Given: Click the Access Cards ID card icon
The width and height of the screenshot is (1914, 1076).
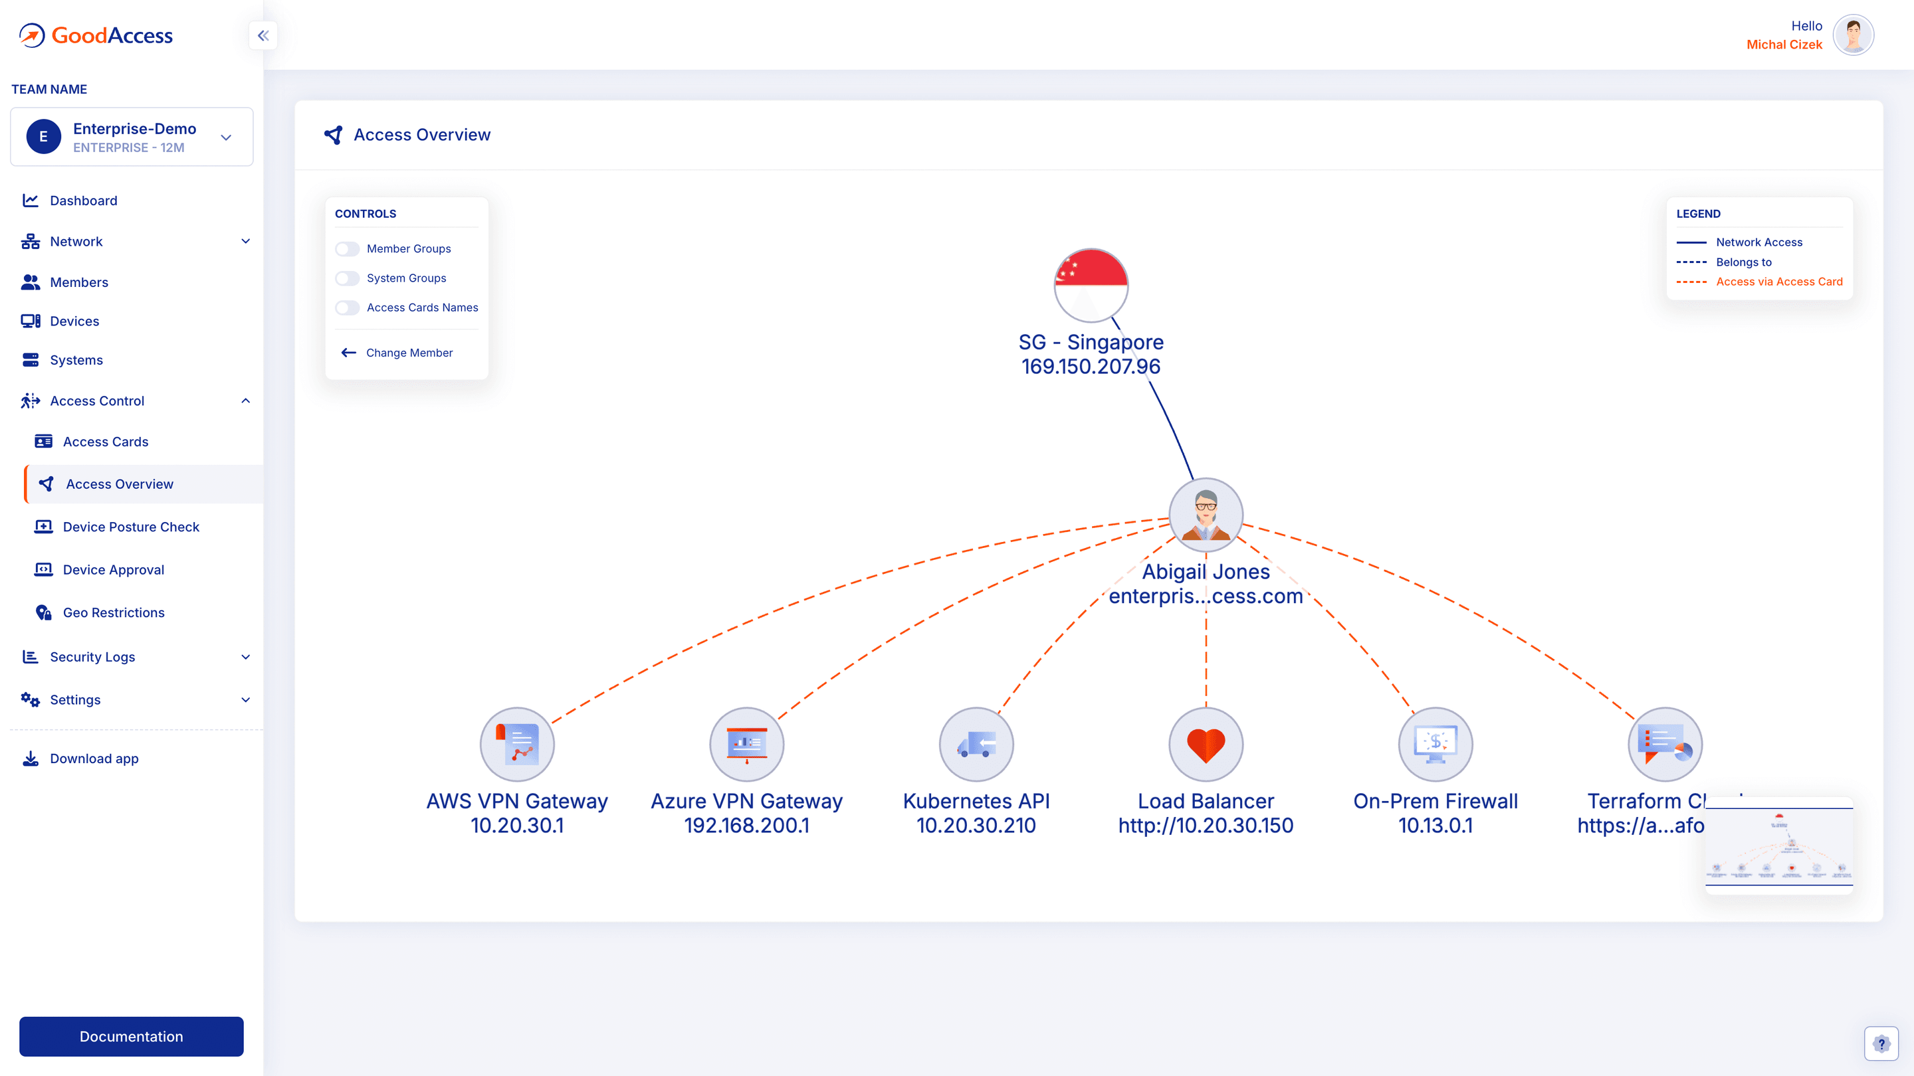Looking at the screenshot, I should [x=44, y=442].
